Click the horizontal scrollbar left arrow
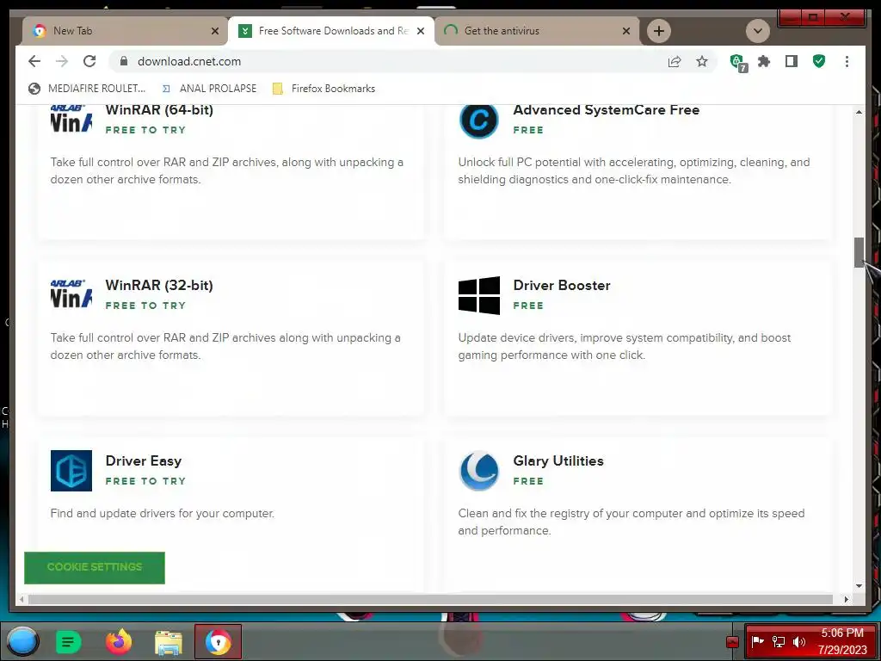This screenshot has width=881, height=661. pos(22,599)
